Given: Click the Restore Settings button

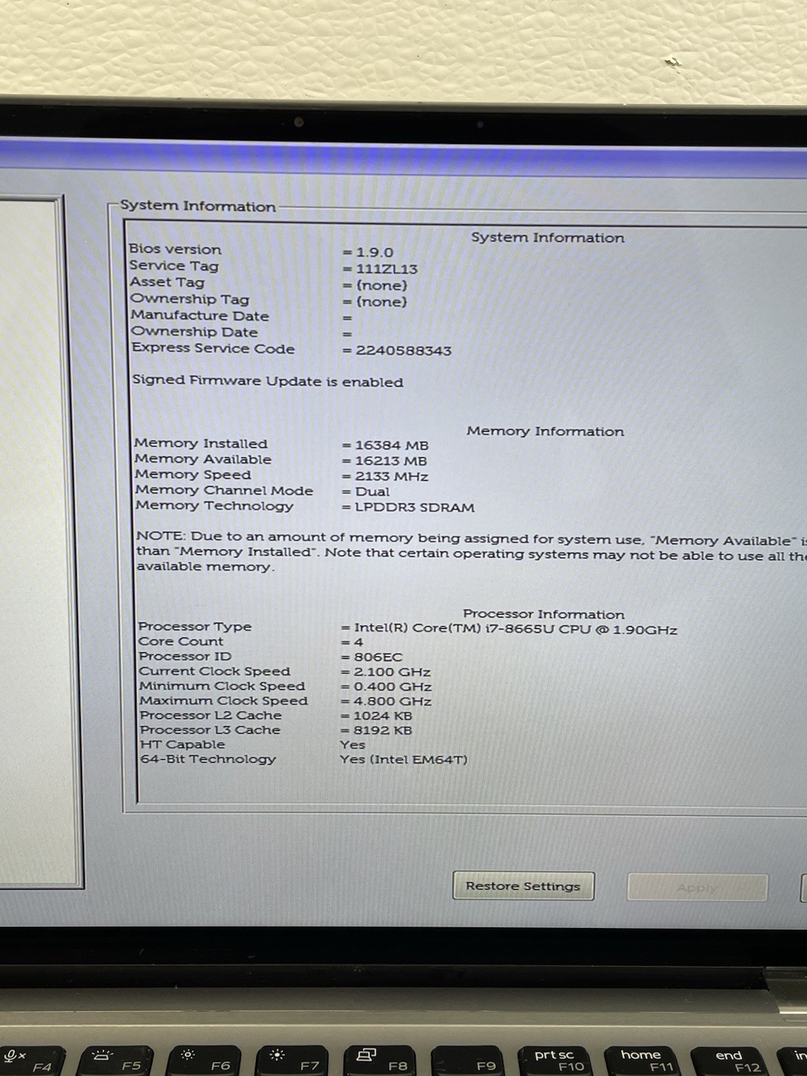Looking at the screenshot, I should point(523,886).
